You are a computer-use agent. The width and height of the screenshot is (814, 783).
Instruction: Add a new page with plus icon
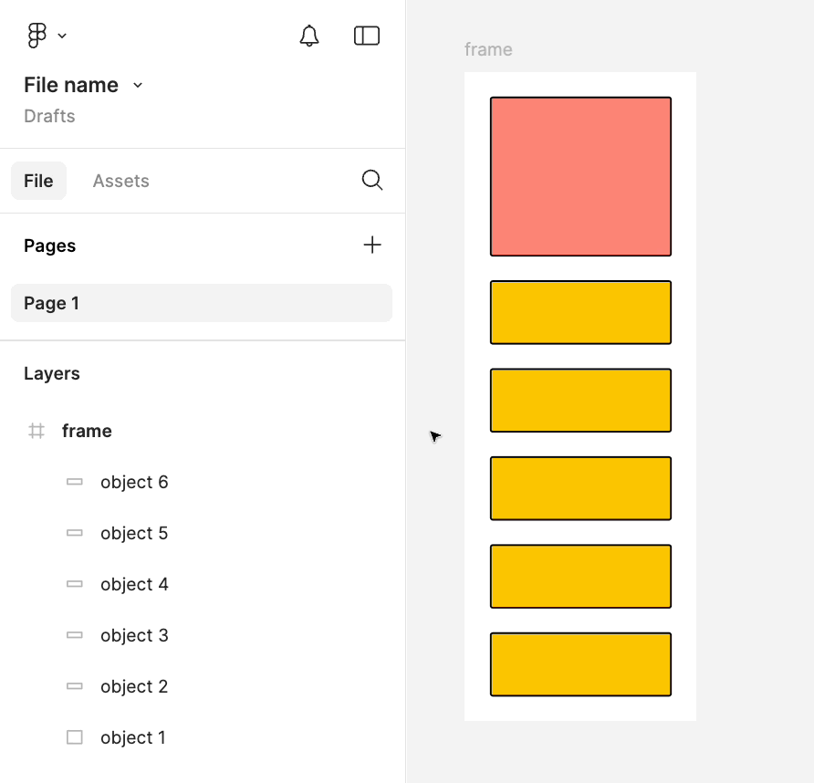click(x=372, y=245)
